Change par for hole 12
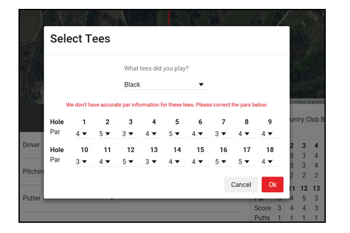Screen dimensions: 350x233 (x=131, y=162)
